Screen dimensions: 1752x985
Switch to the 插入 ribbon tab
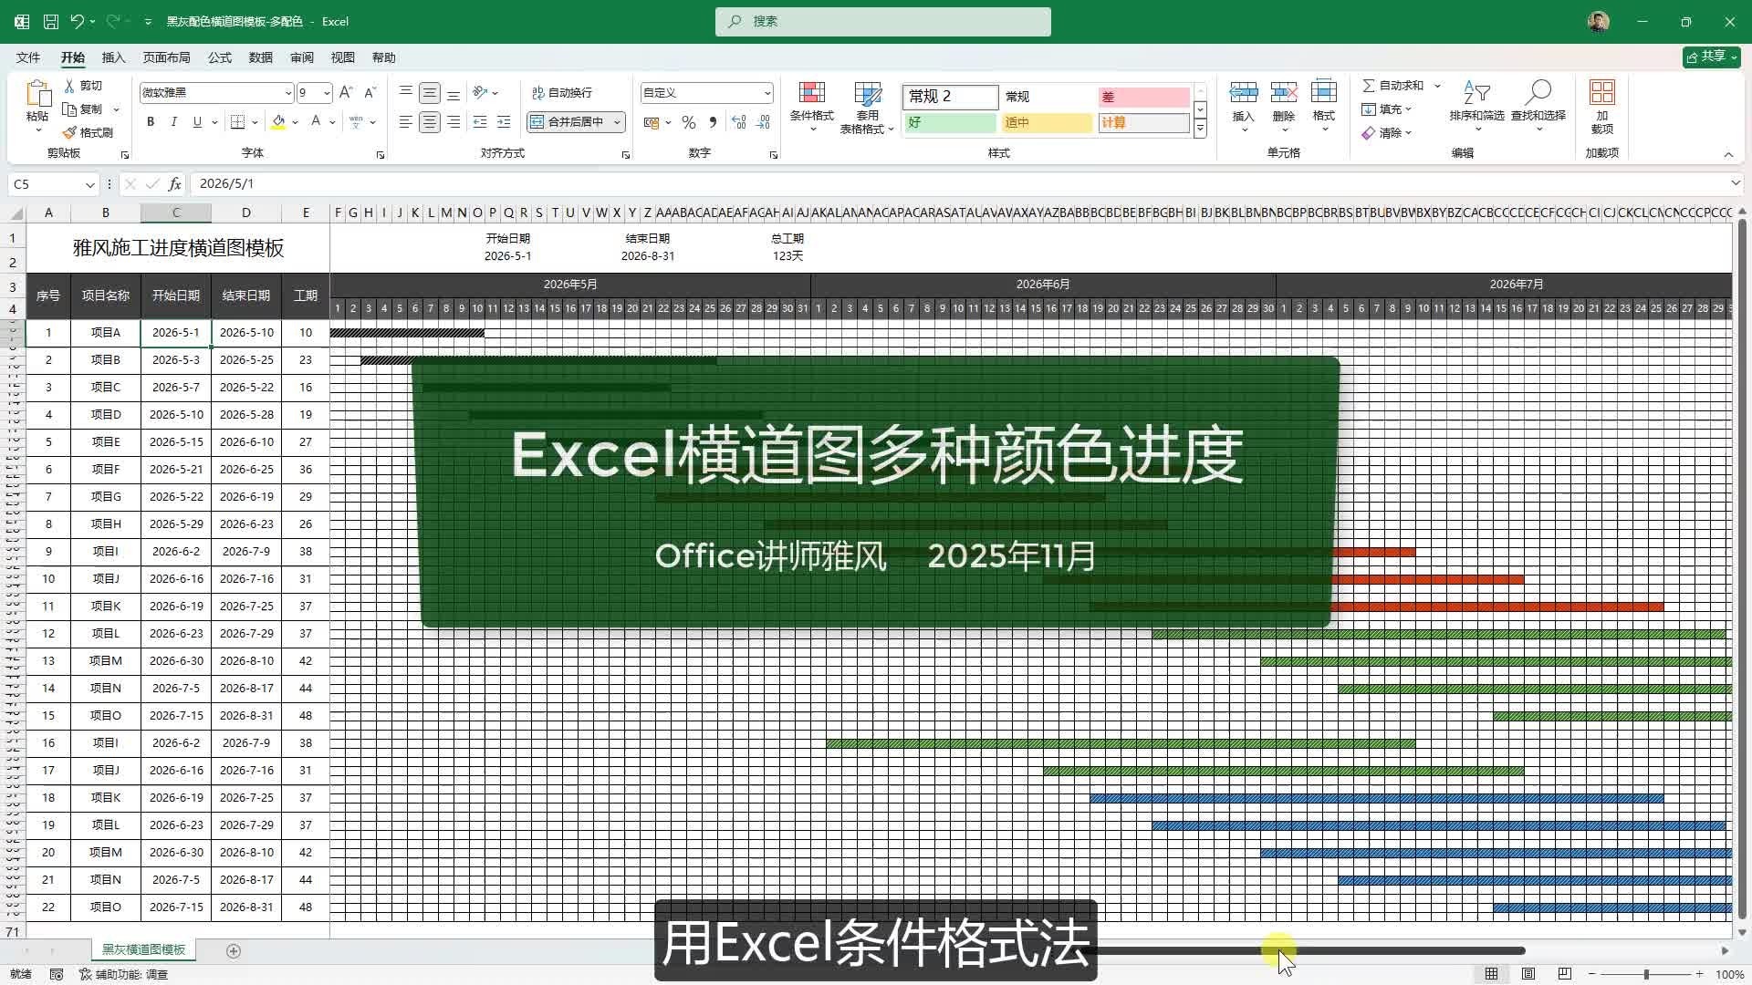click(113, 57)
